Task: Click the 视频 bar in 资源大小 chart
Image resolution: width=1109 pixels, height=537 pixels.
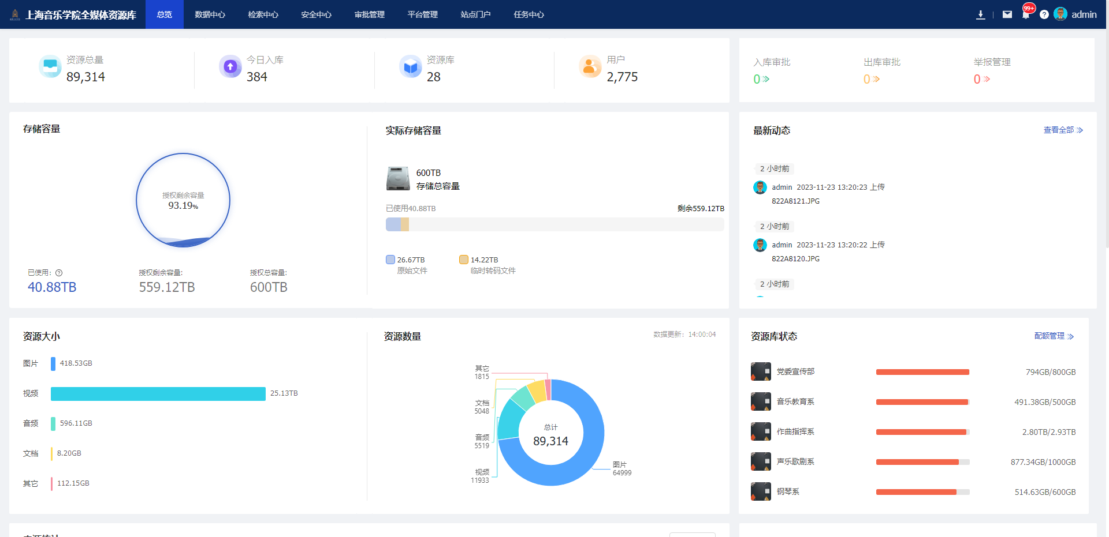Action: (158, 393)
